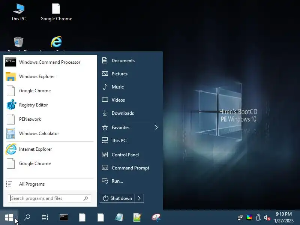Click the Internet Explorer icon in Start menu

(x=11, y=149)
